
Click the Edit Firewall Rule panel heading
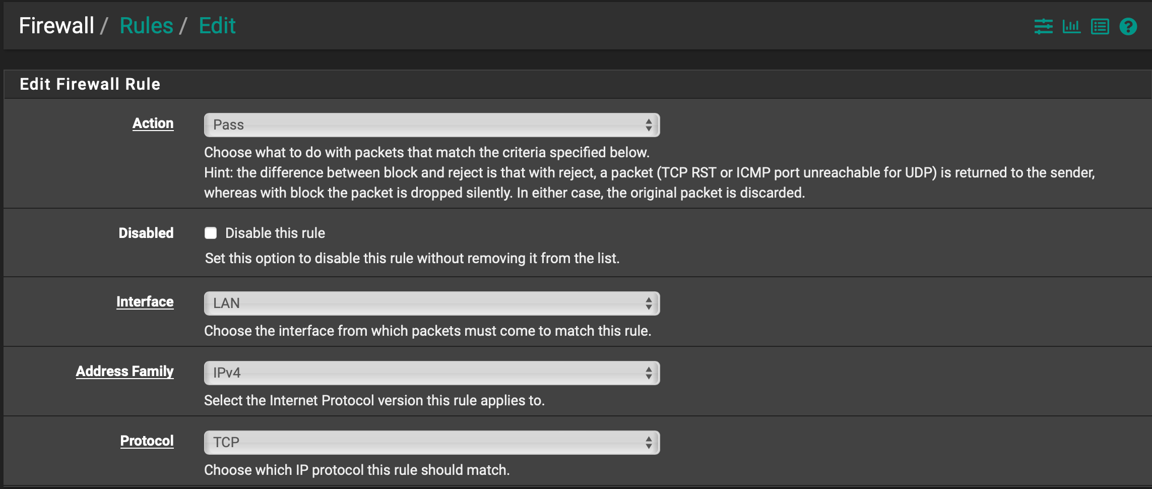coord(90,84)
